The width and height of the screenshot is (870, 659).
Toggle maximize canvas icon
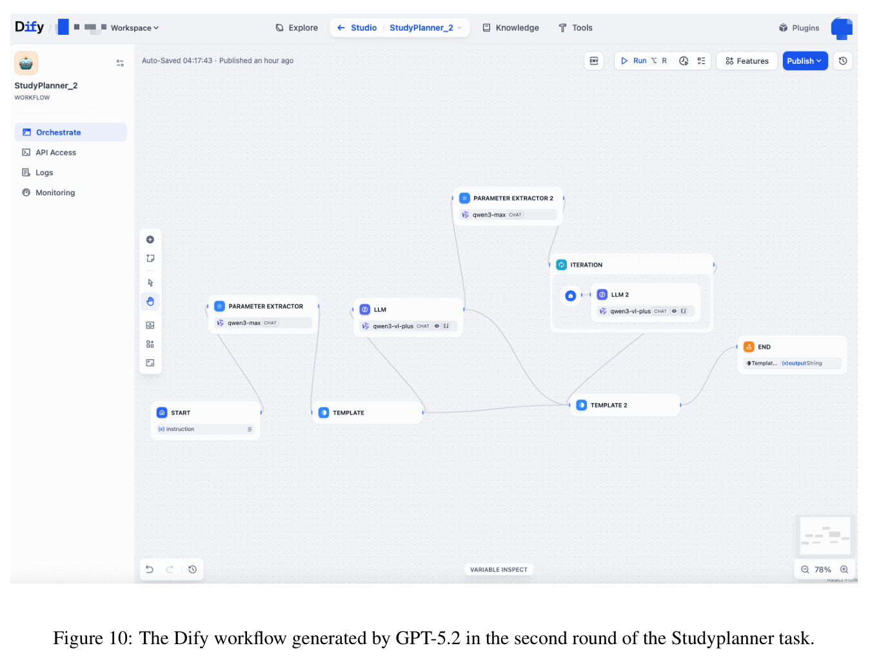coord(150,362)
